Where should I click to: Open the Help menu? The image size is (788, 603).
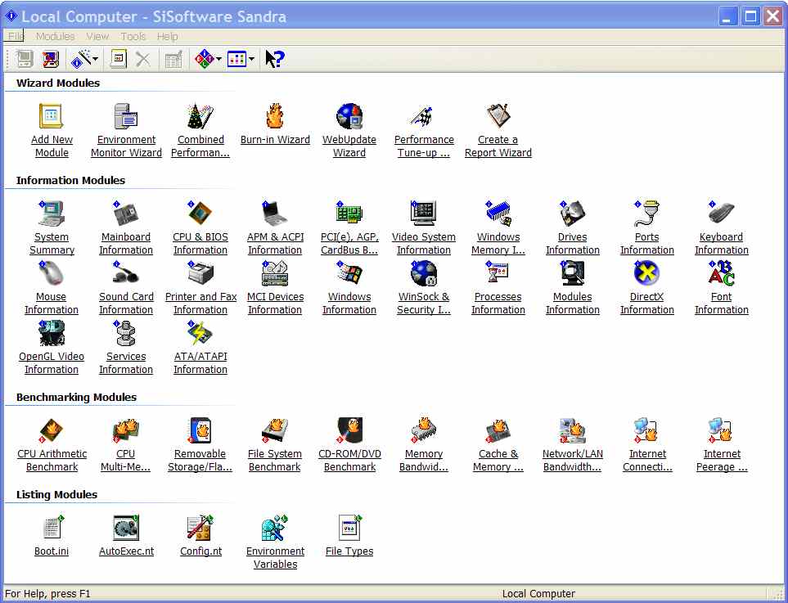tap(168, 36)
